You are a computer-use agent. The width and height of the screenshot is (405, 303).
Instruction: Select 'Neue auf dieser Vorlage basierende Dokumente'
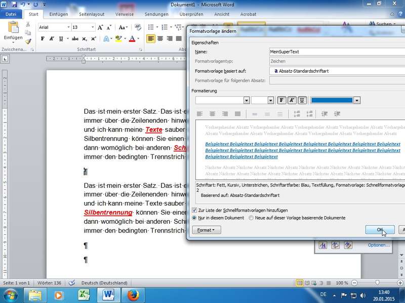[x=251, y=218]
